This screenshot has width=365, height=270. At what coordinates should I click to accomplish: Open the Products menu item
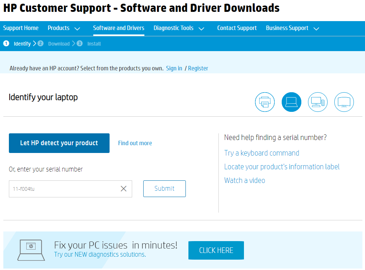pos(58,28)
